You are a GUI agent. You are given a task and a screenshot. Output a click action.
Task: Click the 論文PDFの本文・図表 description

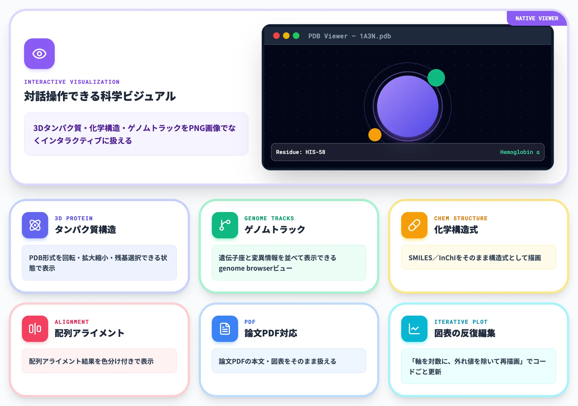(x=278, y=361)
